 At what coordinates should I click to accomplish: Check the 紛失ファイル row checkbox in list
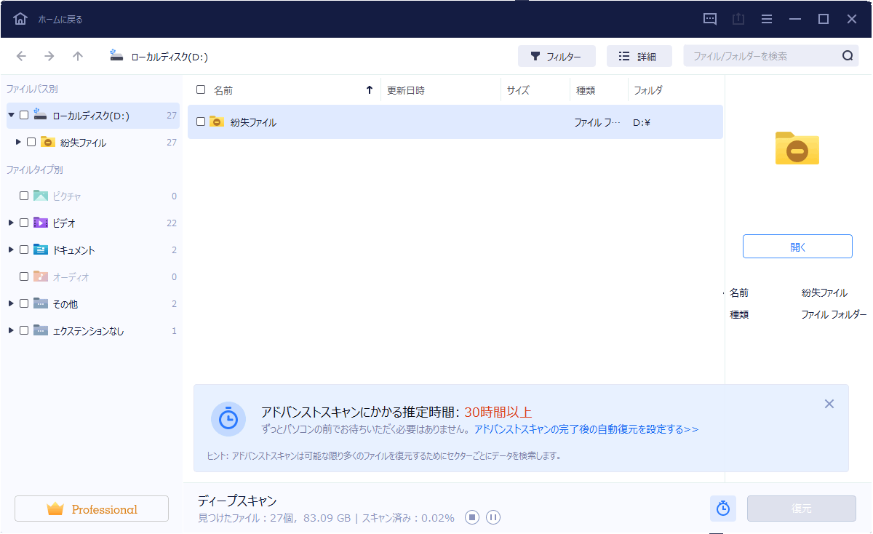tap(201, 121)
